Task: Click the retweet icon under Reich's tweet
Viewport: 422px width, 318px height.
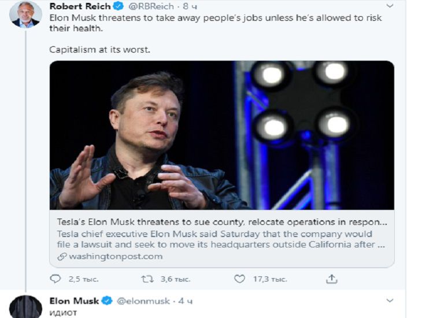Action: pyautogui.click(x=147, y=279)
